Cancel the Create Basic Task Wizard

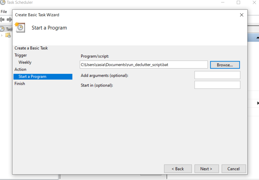pos(234,169)
